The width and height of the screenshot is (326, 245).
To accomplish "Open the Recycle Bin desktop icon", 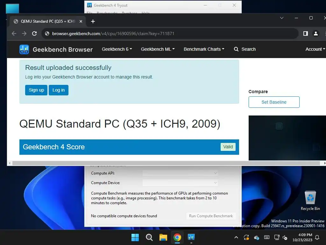I will [310, 201].
